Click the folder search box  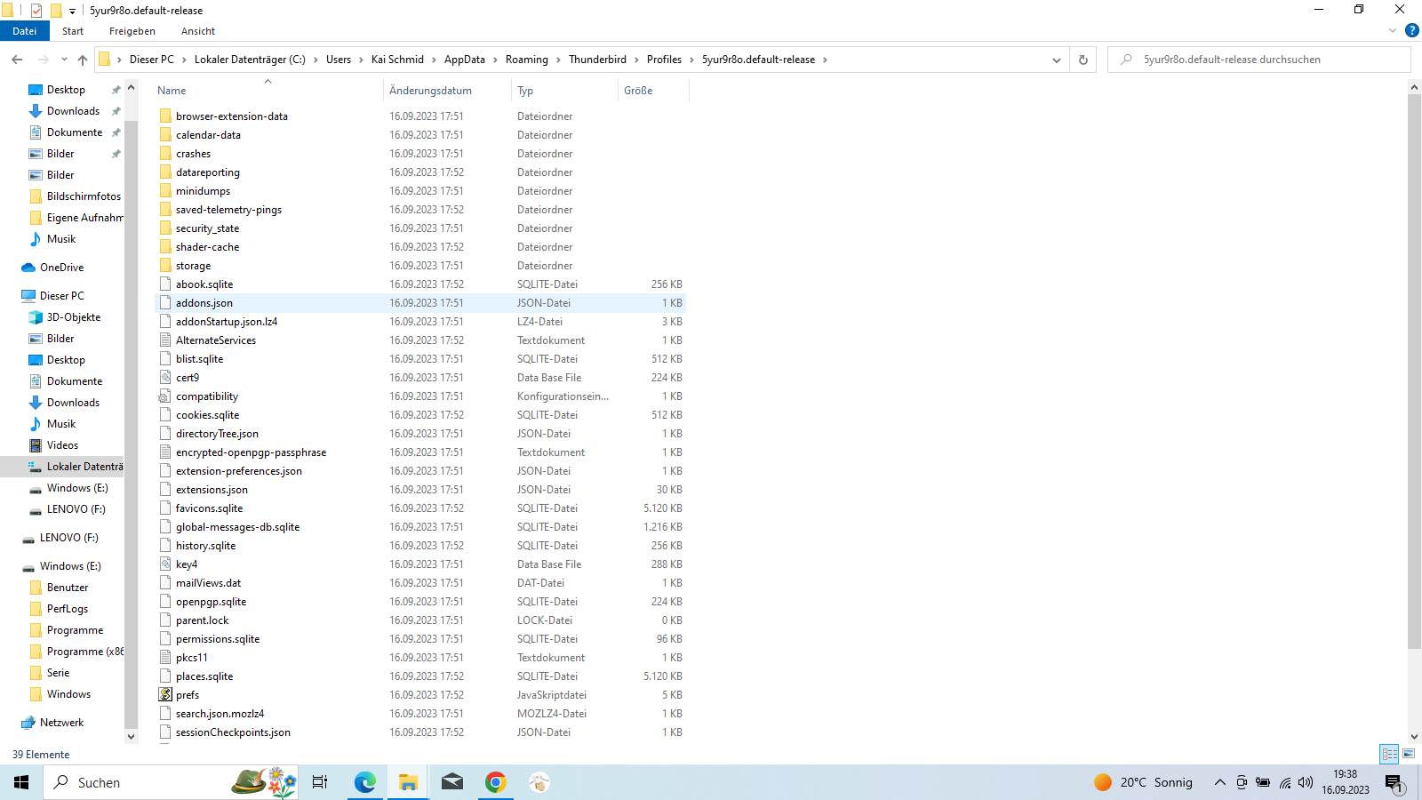tap(1262, 60)
